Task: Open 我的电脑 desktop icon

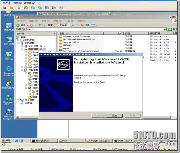Action: pyautogui.click(x=9, y=27)
